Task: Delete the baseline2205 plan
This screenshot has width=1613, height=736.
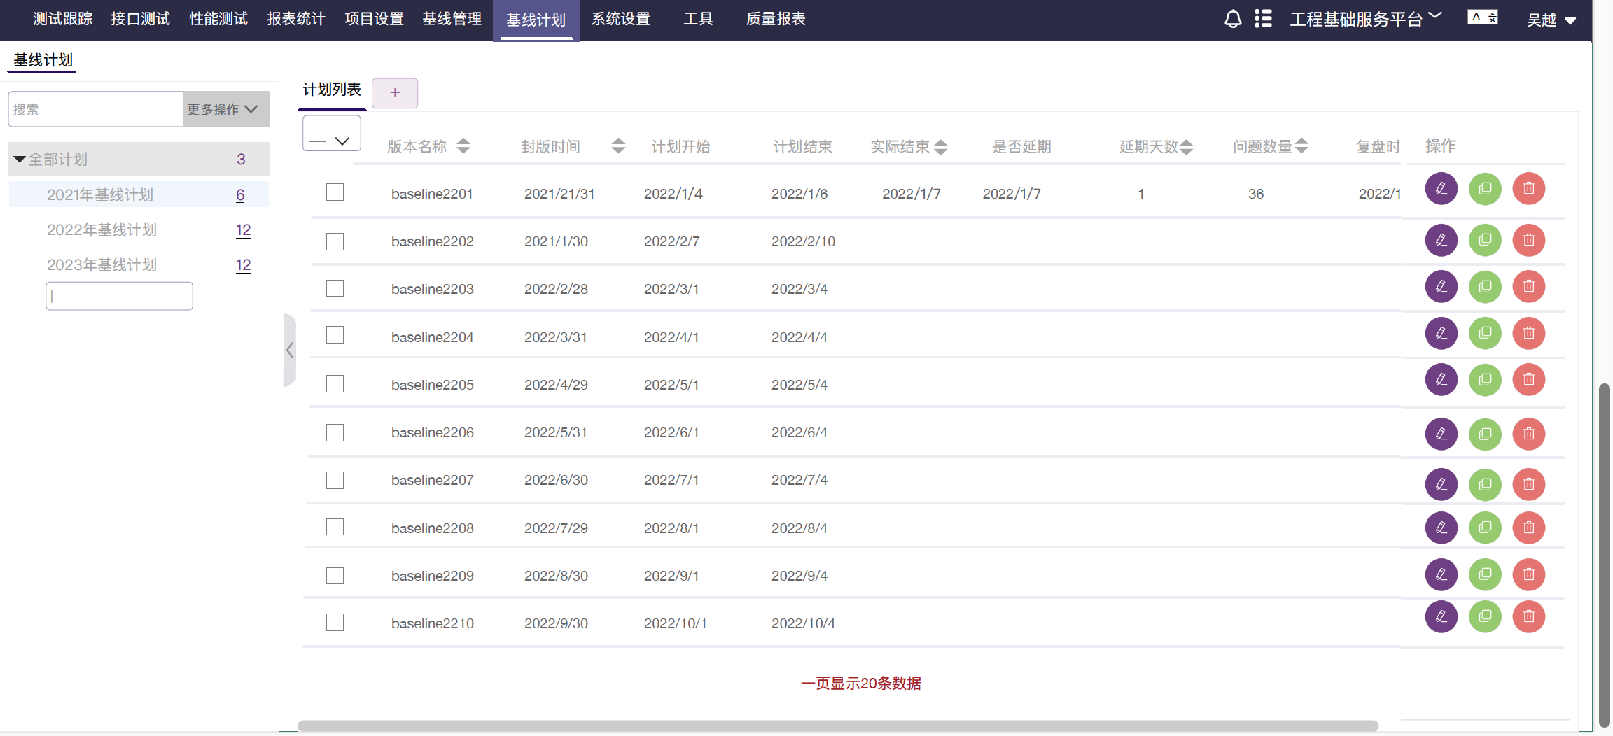Action: [1529, 380]
